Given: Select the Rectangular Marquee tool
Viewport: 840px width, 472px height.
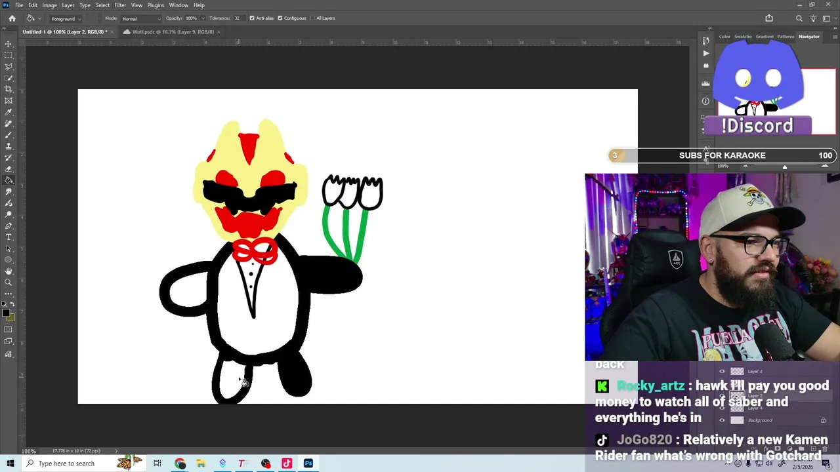Looking at the screenshot, I should point(9,55).
